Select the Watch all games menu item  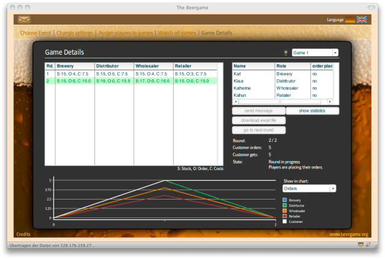pos(177,32)
